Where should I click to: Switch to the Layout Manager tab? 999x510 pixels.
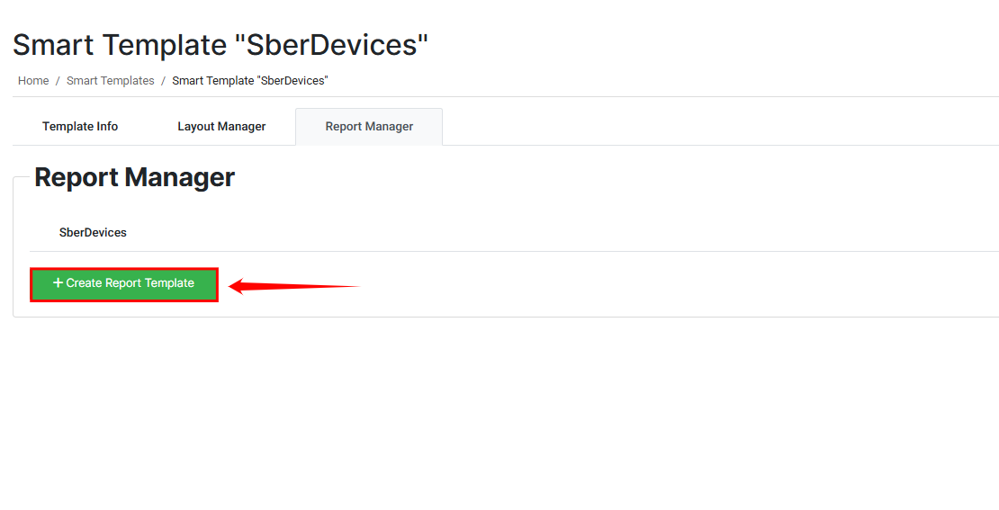point(221,127)
